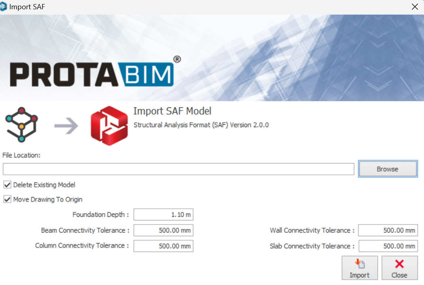Image resolution: width=424 pixels, height=285 pixels.
Task: Uncheck Move Drawing To Origin option
Action: (7, 199)
